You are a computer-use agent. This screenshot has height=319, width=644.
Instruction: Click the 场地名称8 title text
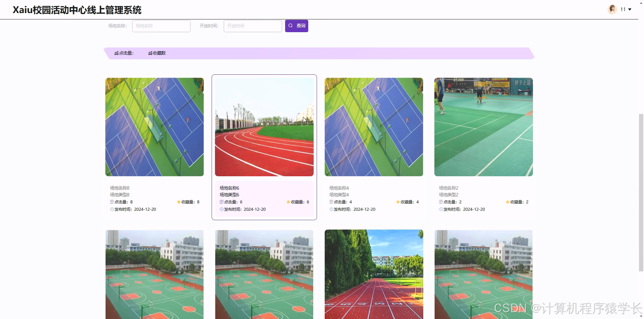point(120,188)
